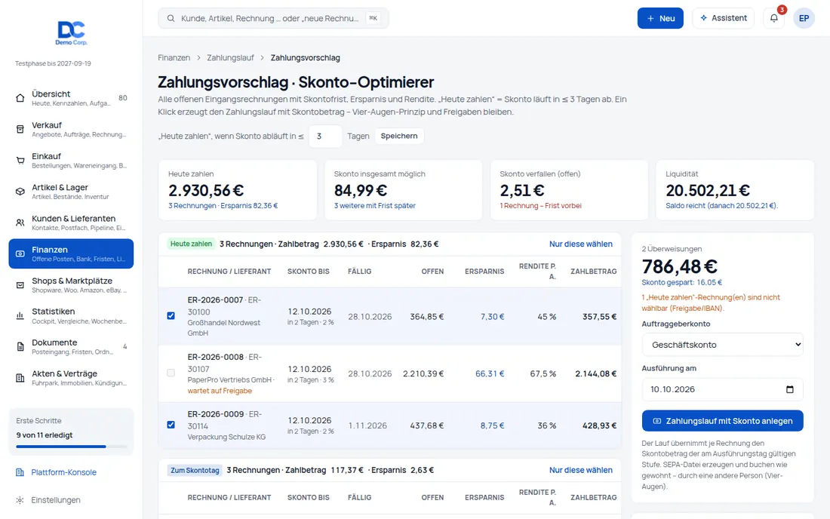Open the Auftraggeberkonto Geschäftskonto dropdown
This screenshot has width=830, height=519.
723,345
